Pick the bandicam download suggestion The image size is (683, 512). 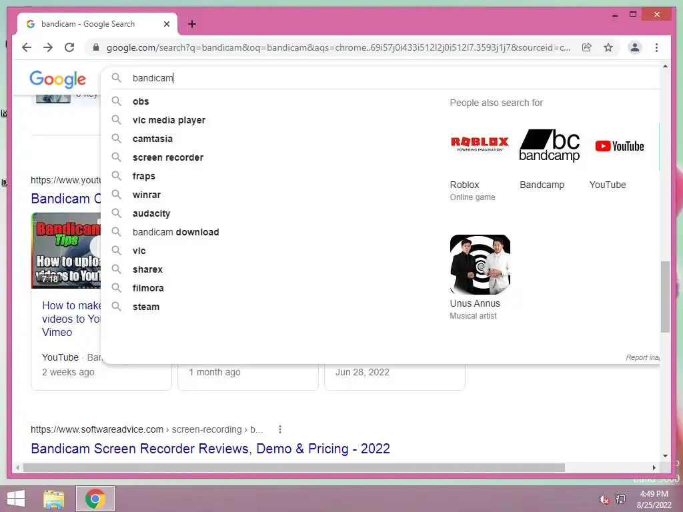pyautogui.click(x=175, y=232)
